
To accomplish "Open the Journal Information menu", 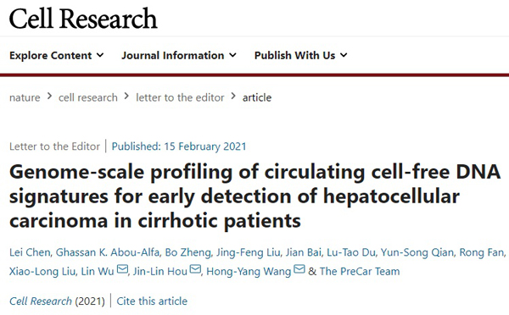I will click(x=179, y=55).
